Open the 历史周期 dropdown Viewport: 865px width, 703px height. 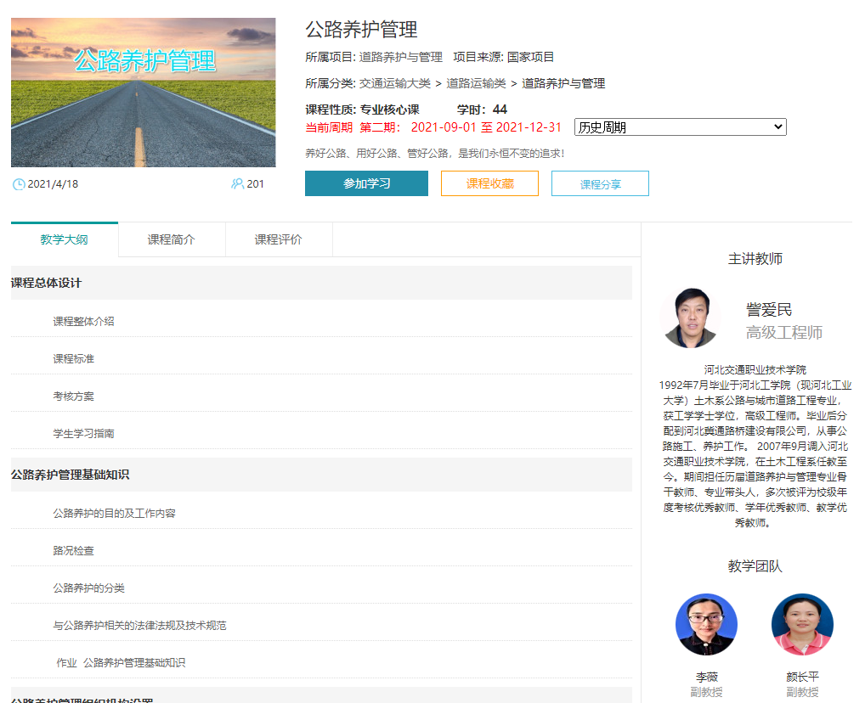[x=680, y=127]
